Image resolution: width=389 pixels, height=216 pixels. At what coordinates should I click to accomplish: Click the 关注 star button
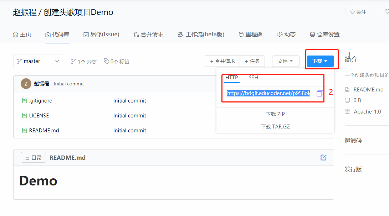click(x=358, y=12)
